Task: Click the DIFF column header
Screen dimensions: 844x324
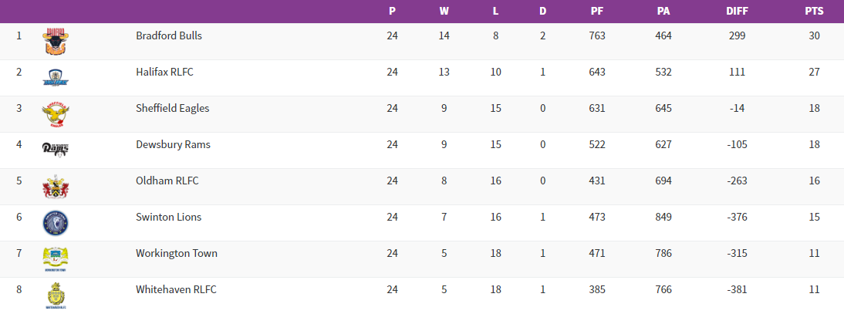Action: (x=738, y=12)
